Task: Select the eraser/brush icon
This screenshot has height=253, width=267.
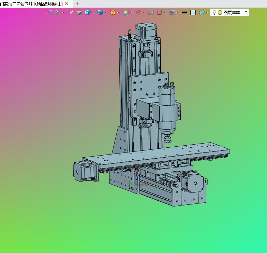Action: click(x=71, y=12)
